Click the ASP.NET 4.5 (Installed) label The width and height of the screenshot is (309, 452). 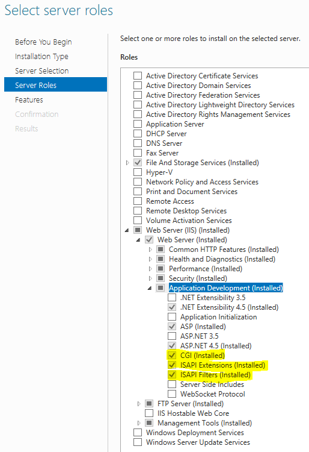click(216, 346)
